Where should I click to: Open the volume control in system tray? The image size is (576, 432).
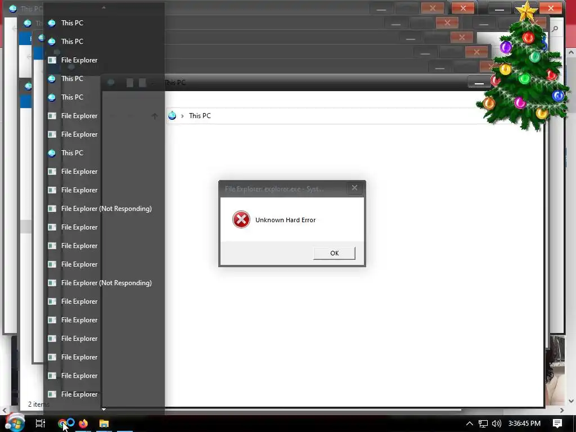click(x=496, y=424)
